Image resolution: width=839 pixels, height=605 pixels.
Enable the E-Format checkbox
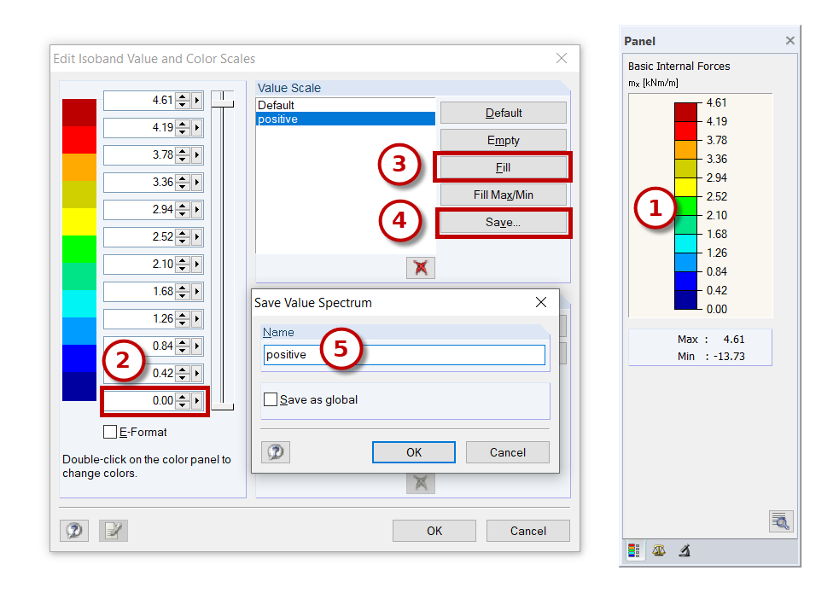coord(108,432)
